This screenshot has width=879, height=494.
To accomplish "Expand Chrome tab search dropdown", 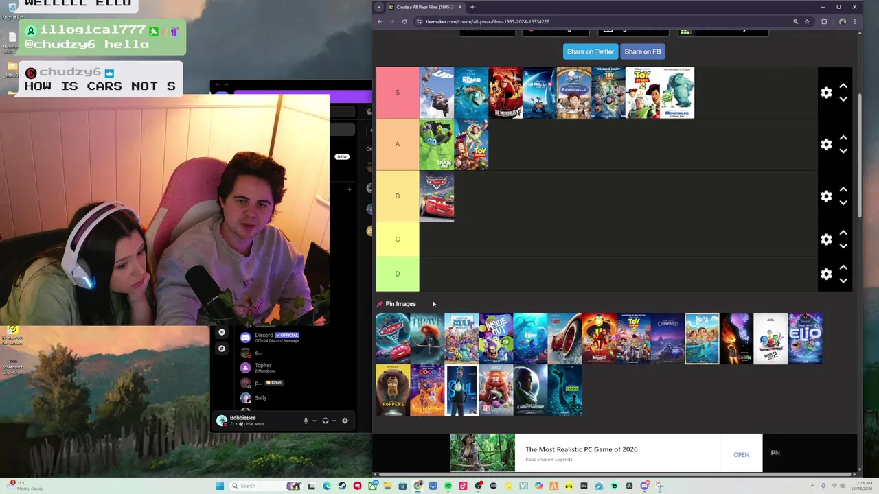I will (378, 7).
